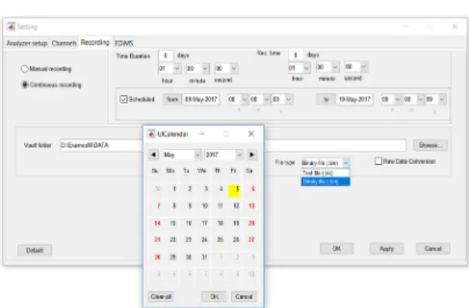The height and width of the screenshot is (308, 470).
Task: Go to previous month in calendar
Action: (153, 155)
